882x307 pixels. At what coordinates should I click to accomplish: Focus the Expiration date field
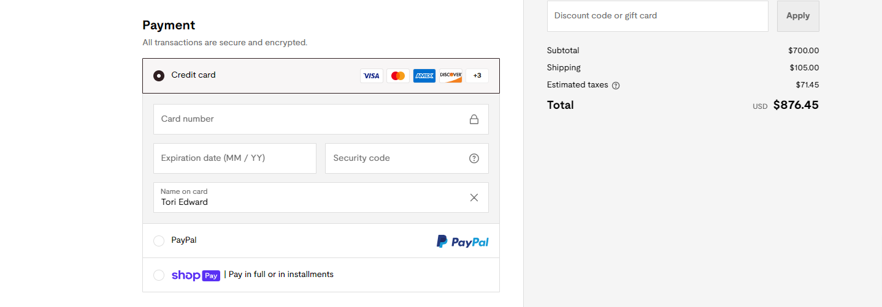235,158
